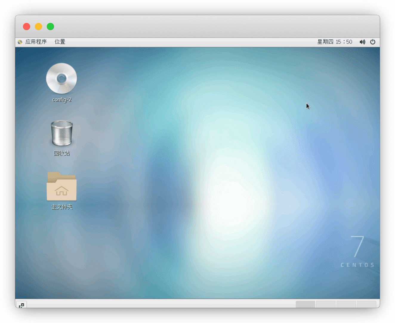Click the volume speaker icon

tap(362, 42)
